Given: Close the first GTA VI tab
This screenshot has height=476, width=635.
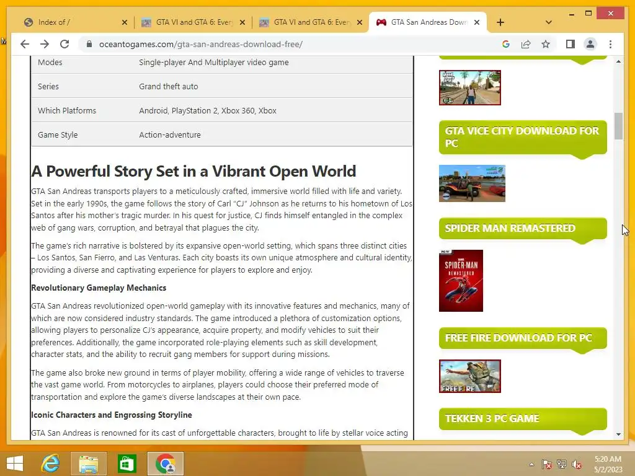Looking at the screenshot, I should click(242, 22).
